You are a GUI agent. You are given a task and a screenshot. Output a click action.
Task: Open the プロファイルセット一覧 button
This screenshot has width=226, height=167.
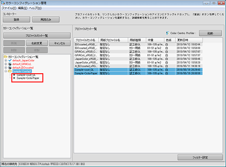tap(37, 35)
